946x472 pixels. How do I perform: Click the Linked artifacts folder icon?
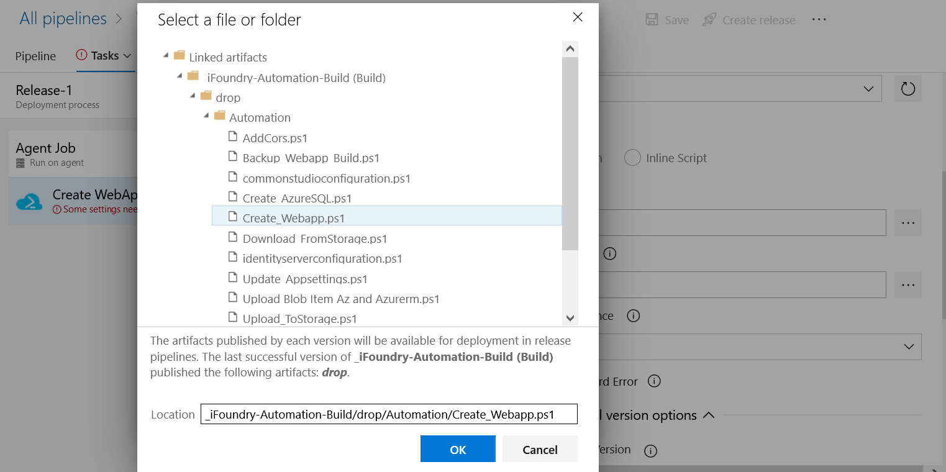pyautogui.click(x=180, y=56)
